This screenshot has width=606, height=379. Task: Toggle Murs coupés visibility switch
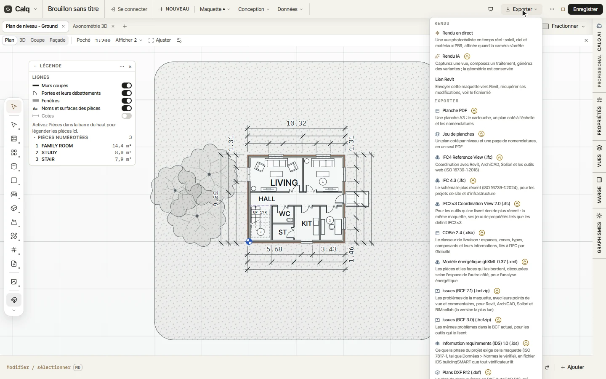[x=127, y=86]
